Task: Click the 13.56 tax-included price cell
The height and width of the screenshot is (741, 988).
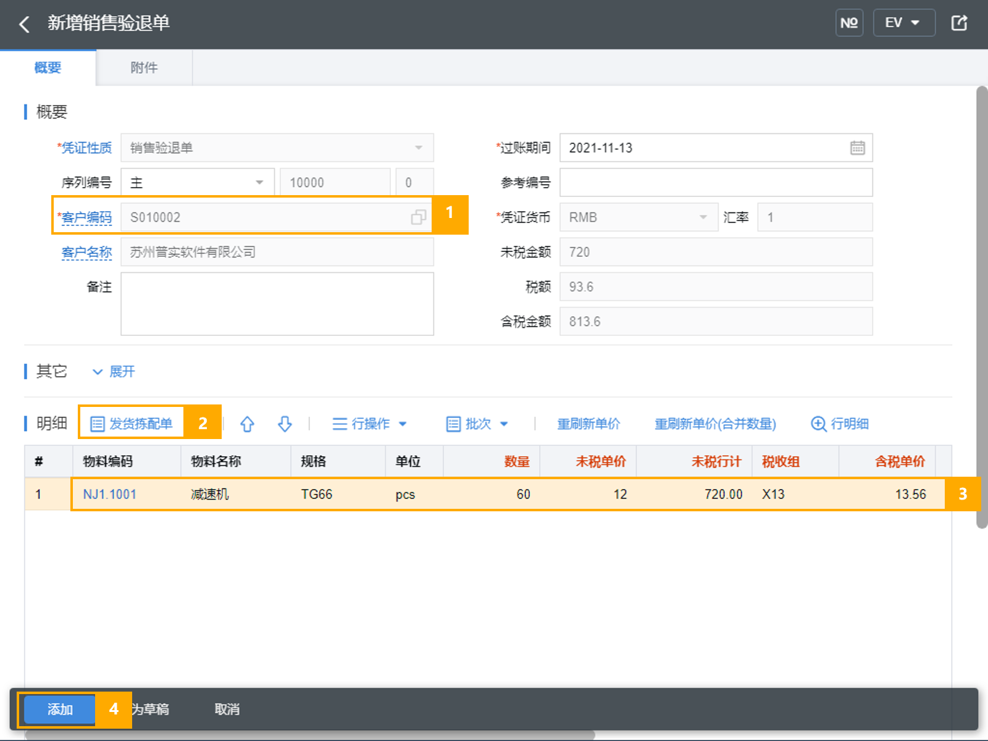Action: click(x=887, y=495)
